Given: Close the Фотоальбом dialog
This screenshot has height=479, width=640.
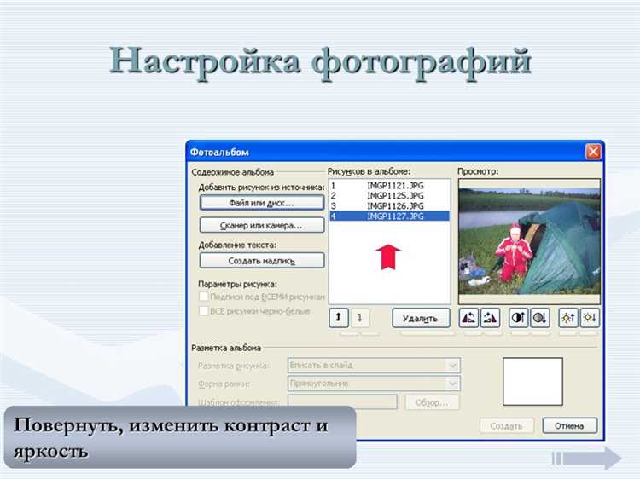Looking at the screenshot, I should click(593, 152).
